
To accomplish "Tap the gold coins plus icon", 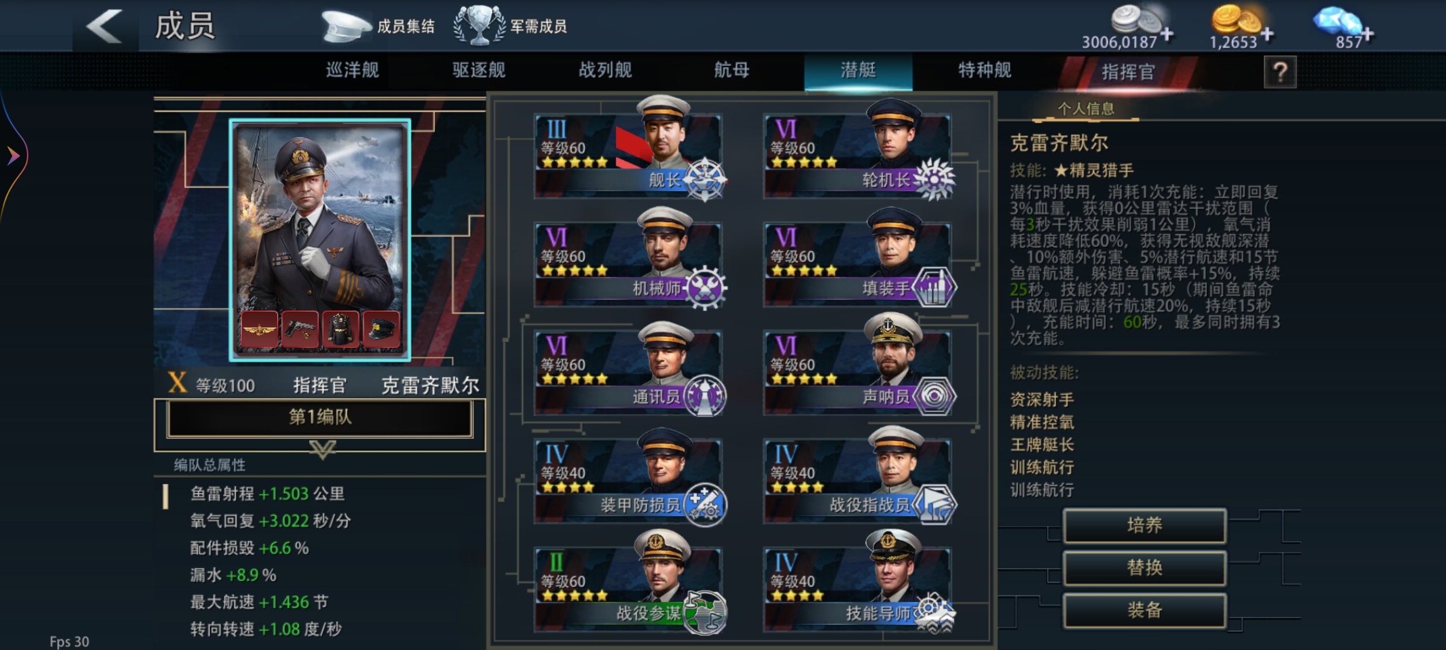I will (1267, 34).
